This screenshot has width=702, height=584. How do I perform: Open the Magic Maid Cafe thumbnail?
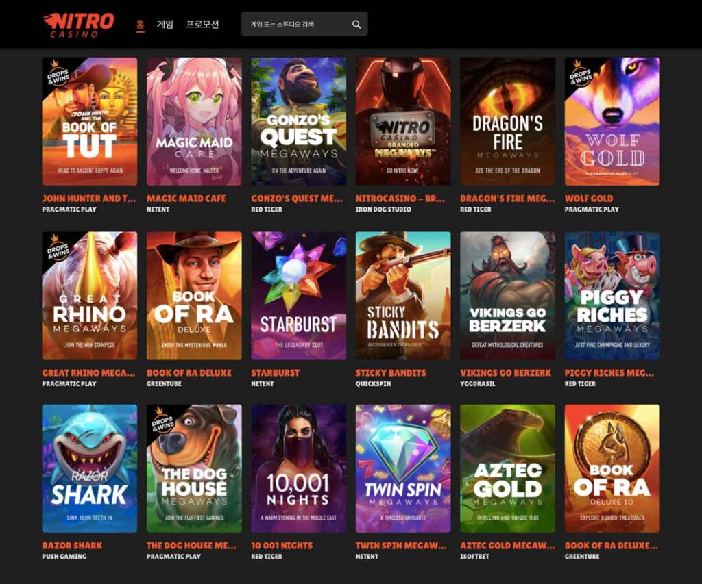194,121
